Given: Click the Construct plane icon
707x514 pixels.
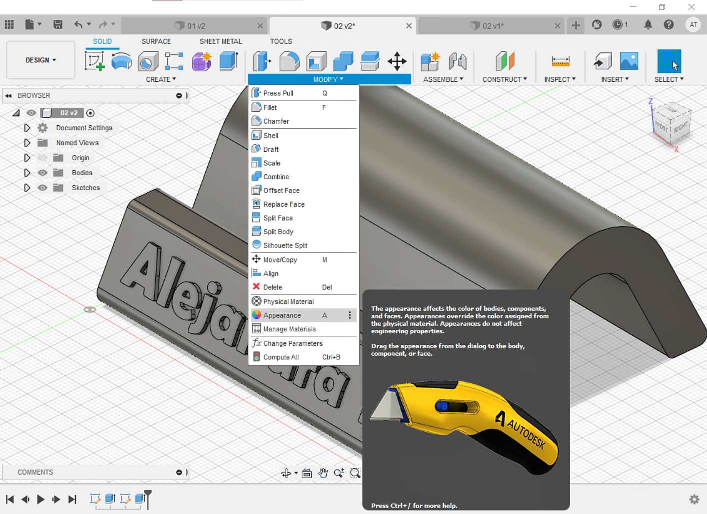Looking at the screenshot, I should click(x=505, y=61).
